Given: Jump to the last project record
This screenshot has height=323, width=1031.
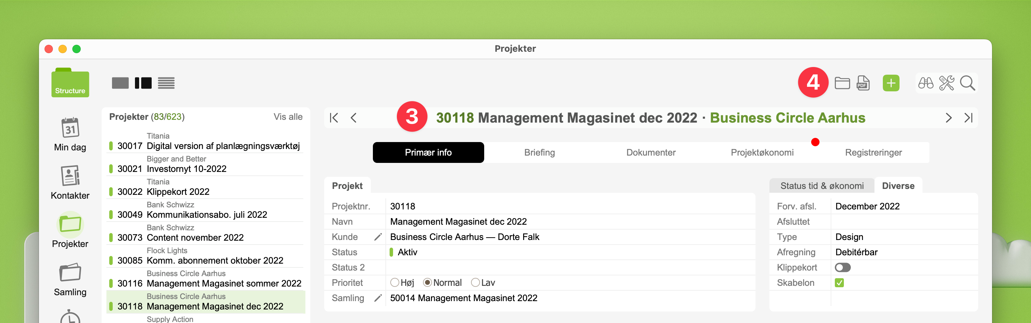Looking at the screenshot, I should tap(968, 118).
